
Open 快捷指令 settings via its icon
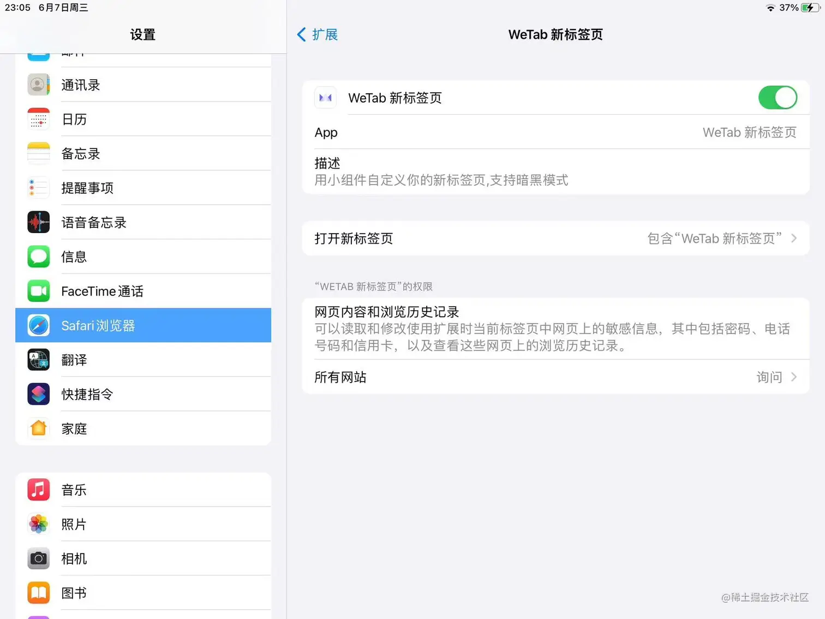38,394
